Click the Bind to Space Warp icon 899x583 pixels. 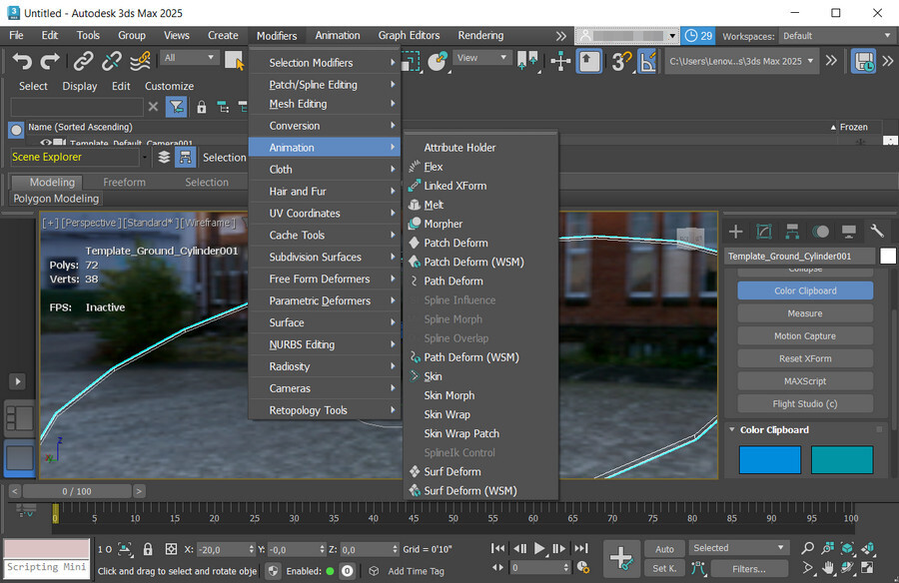(x=140, y=61)
